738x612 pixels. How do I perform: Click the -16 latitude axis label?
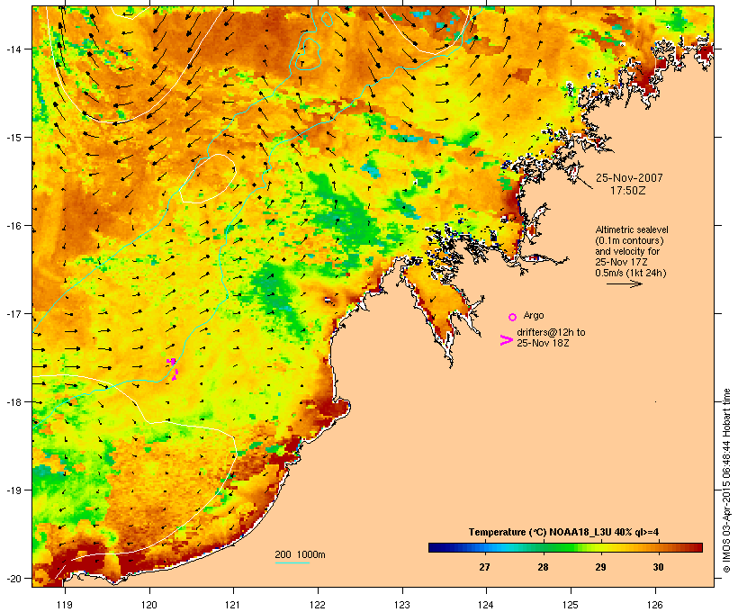coord(13,226)
